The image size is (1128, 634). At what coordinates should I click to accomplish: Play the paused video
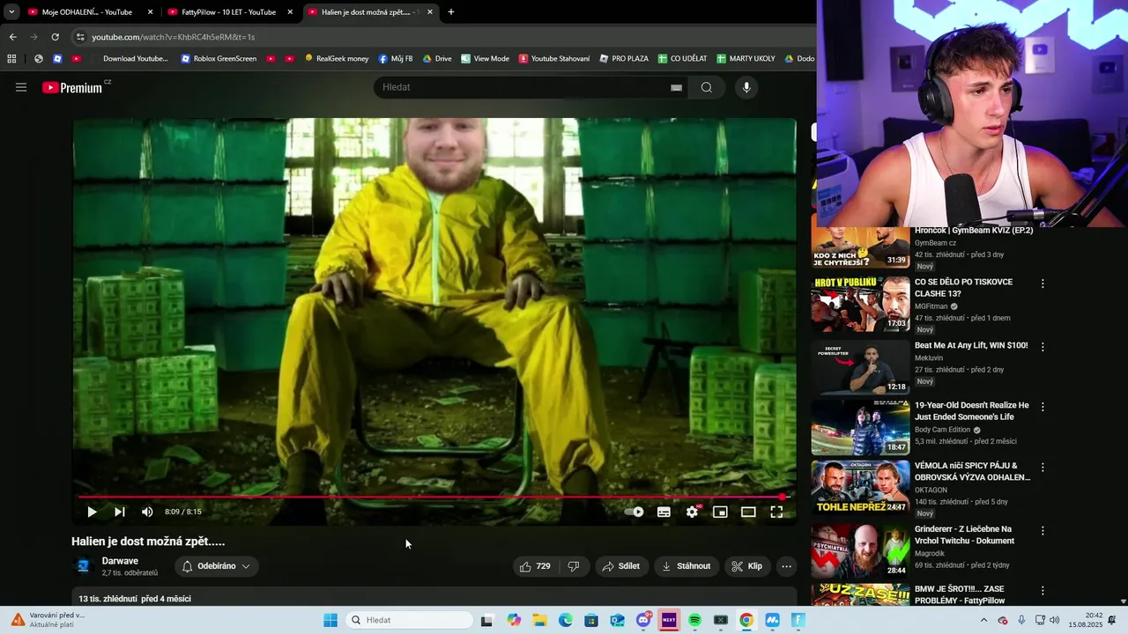tap(92, 512)
